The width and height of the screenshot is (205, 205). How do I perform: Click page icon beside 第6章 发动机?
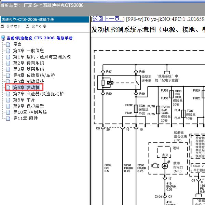coord(8,88)
